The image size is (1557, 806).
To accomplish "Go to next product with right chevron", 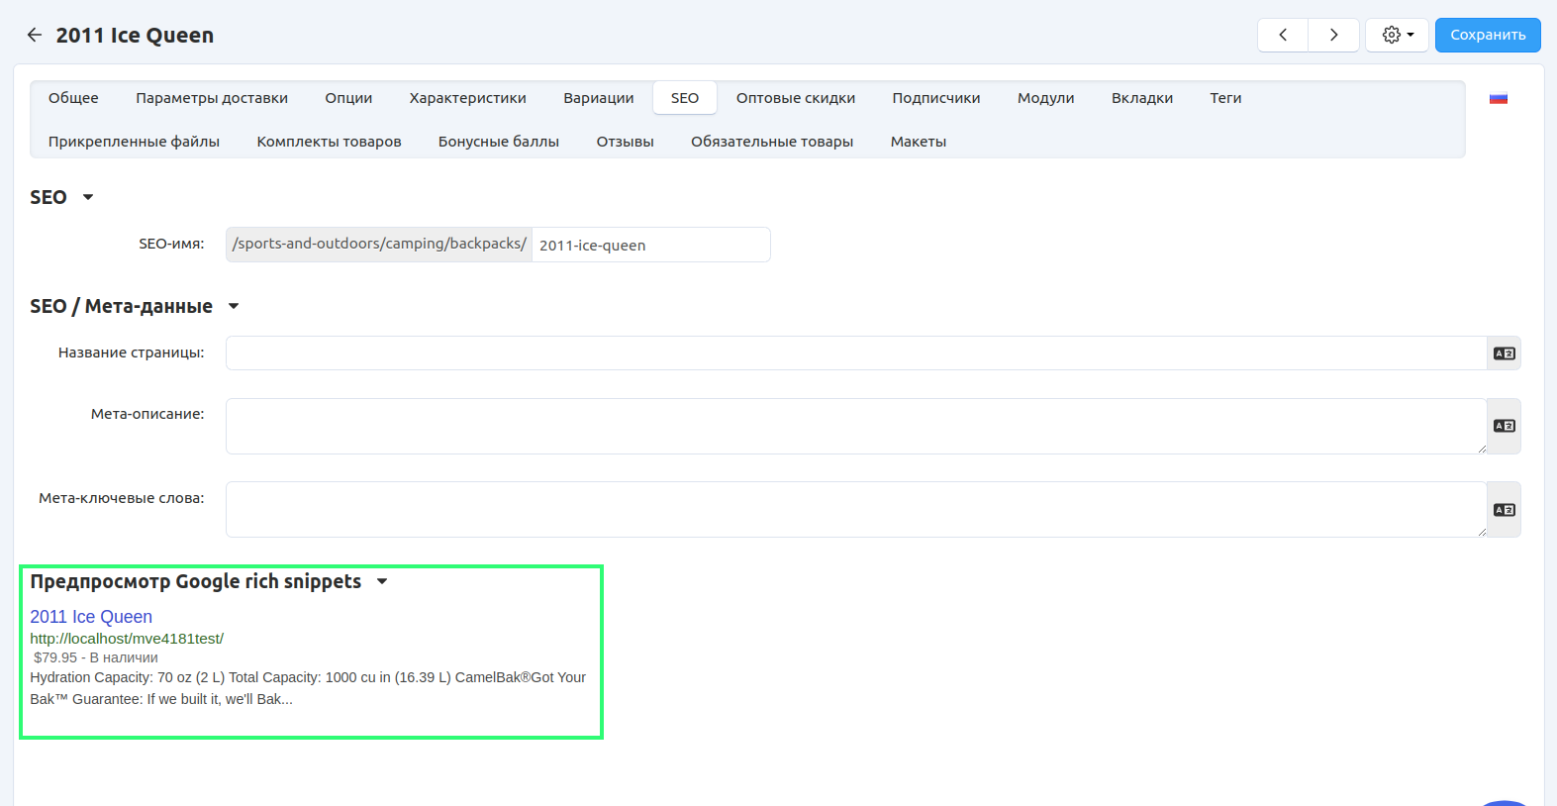I will pyautogui.click(x=1333, y=35).
